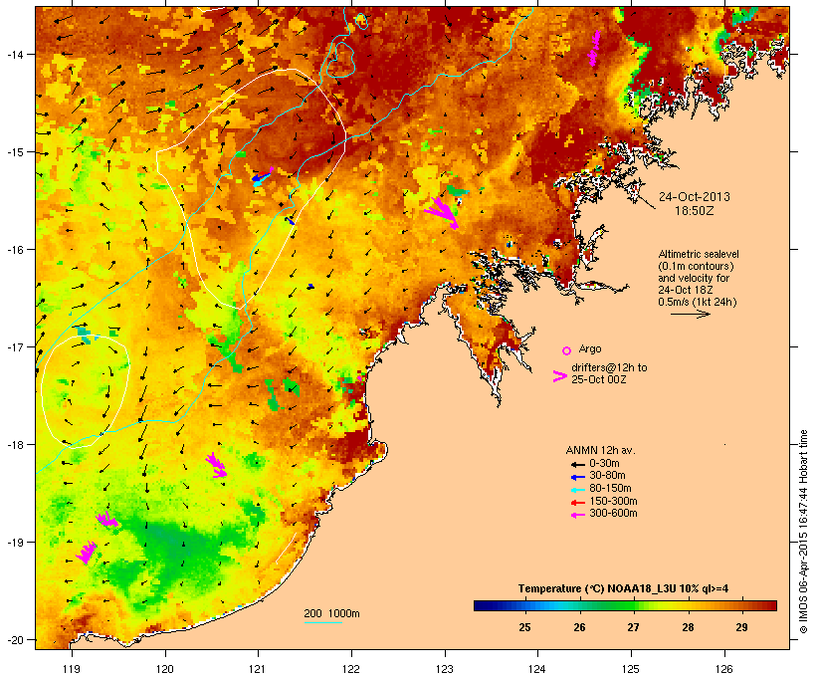Click the Altimetric sealevel legend text
Image resolution: width=816 pixels, height=677 pixels.
(699, 254)
